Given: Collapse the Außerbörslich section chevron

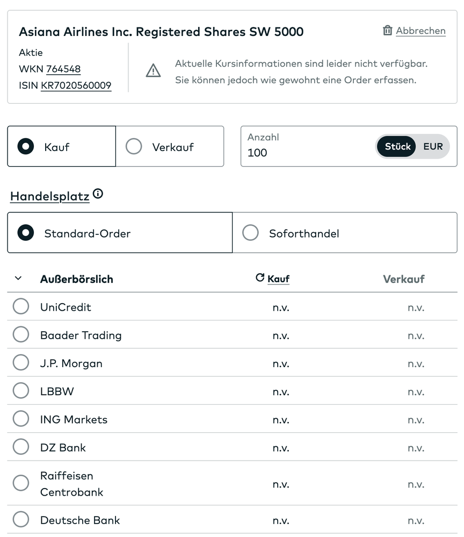Looking at the screenshot, I should click(x=18, y=278).
